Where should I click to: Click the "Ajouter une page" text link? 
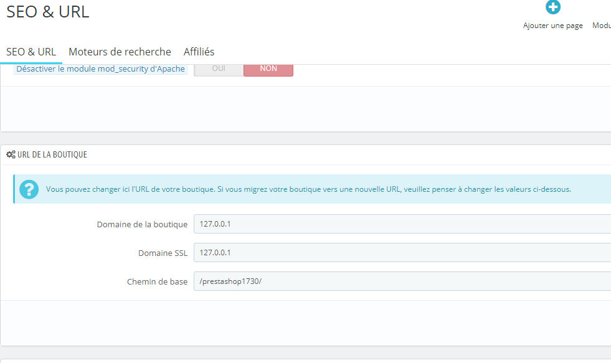[x=552, y=26]
